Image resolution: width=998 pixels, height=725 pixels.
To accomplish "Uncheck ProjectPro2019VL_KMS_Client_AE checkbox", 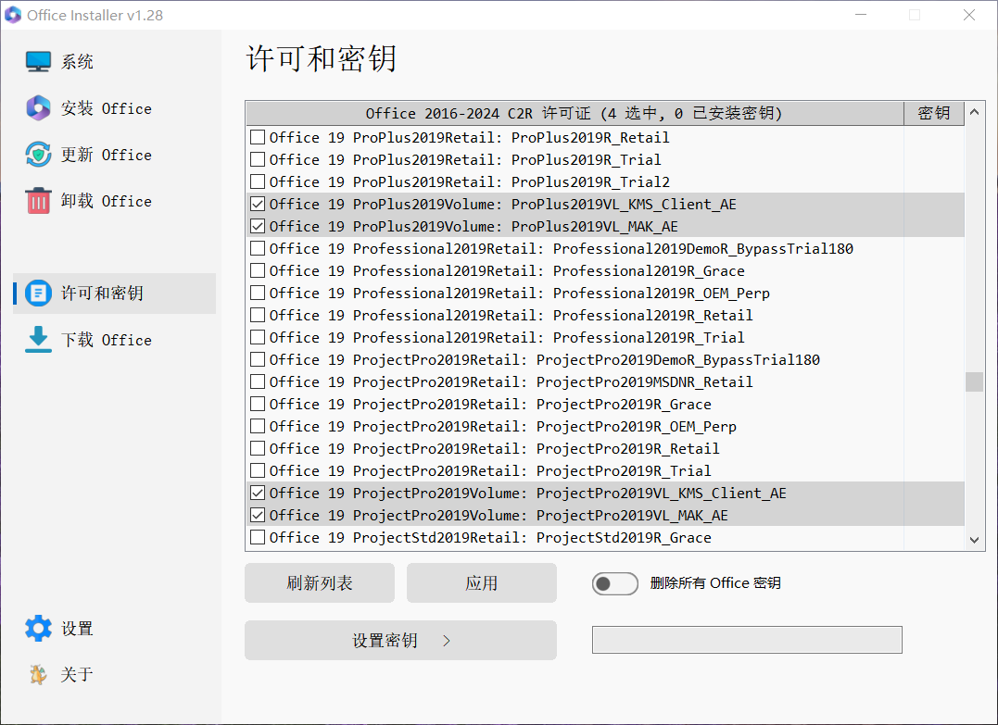I will (258, 493).
